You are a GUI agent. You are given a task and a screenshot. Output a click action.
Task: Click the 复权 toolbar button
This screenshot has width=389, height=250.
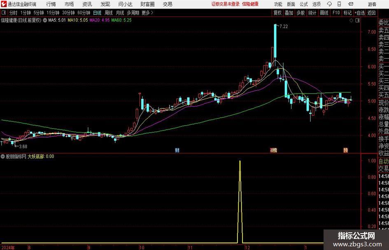(277, 13)
